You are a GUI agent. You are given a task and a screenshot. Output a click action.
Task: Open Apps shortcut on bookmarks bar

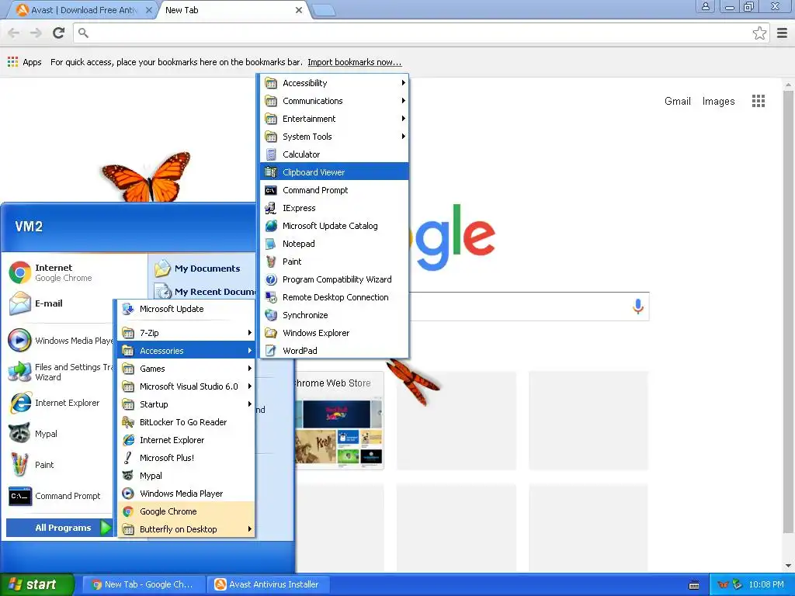pos(24,62)
